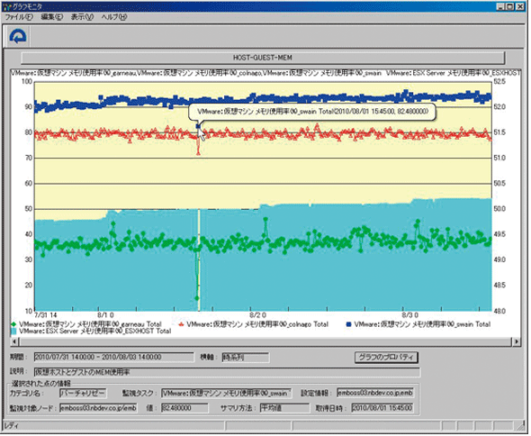Click the 監視タスク field
This screenshot has height=436, width=531.
pyautogui.click(x=226, y=394)
